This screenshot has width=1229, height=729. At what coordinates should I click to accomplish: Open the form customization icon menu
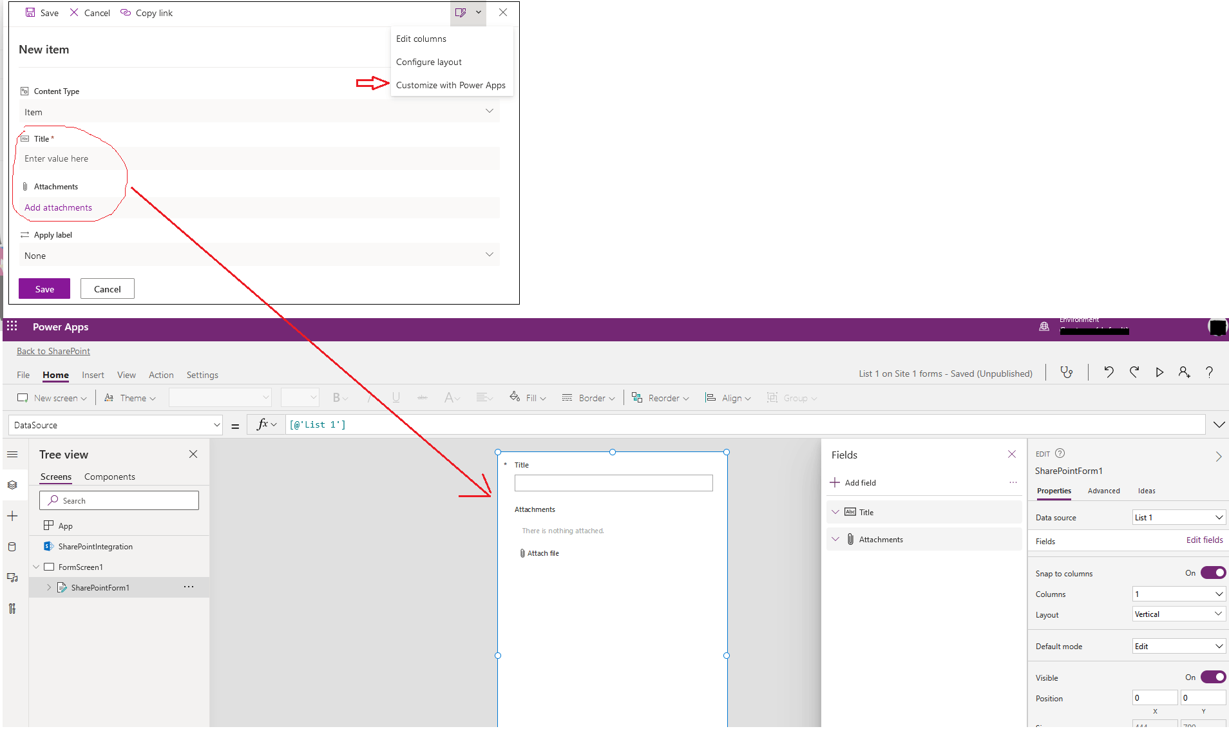468,12
